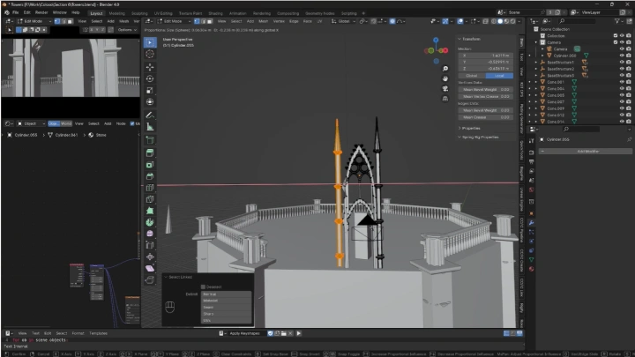Toggle proportional editing in viewport header
Image resolution: width=635 pixels, height=357 pixels.
pos(392,21)
